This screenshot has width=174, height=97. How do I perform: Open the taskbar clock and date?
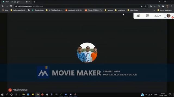point(163,95)
